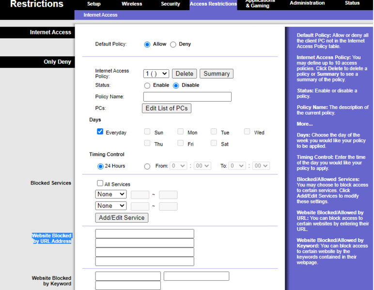Toggle the Everyday checkbox
The height and width of the screenshot is (290, 374).
click(x=100, y=132)
